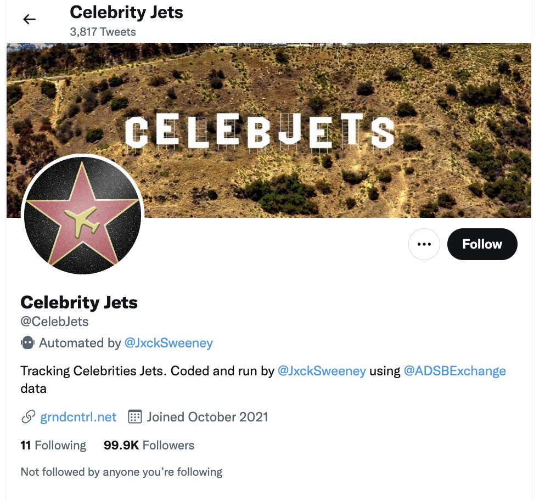Open @JxckSweeney link in the bio text
The image size is (545, 501).
(x=322, y=371)
